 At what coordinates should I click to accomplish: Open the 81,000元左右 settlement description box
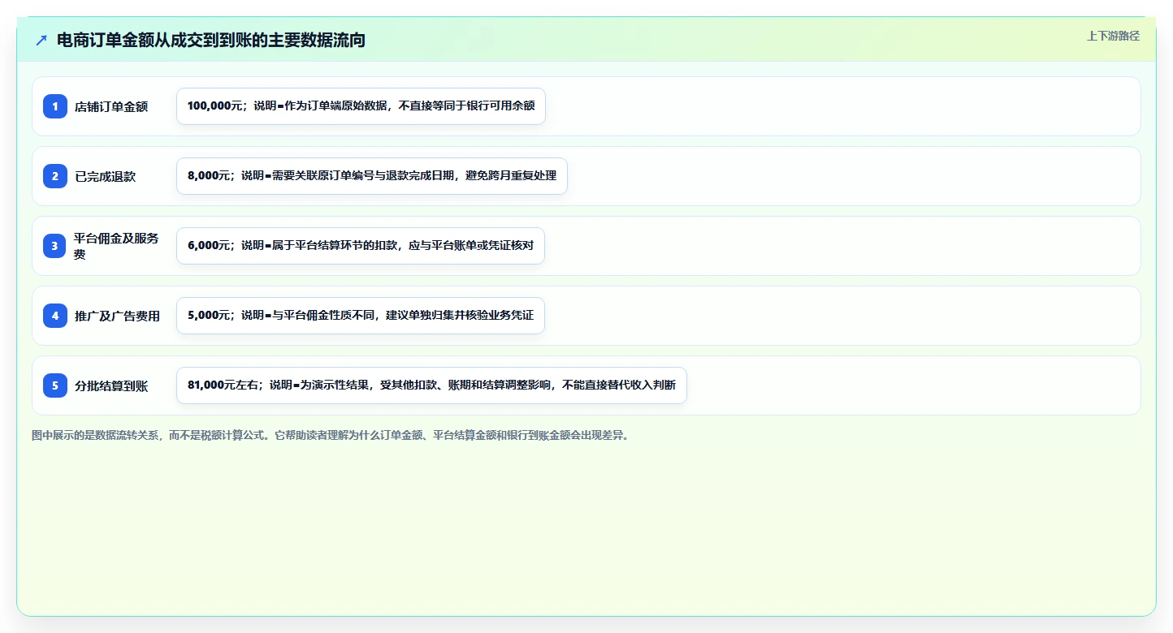click(431, 385)
